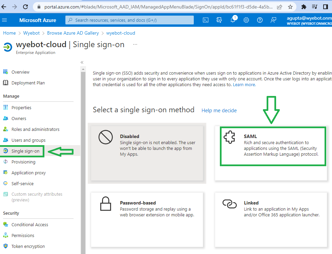The image size is (332, 254).
Task: Click the Password-based padlock icon
Action: 106,204
